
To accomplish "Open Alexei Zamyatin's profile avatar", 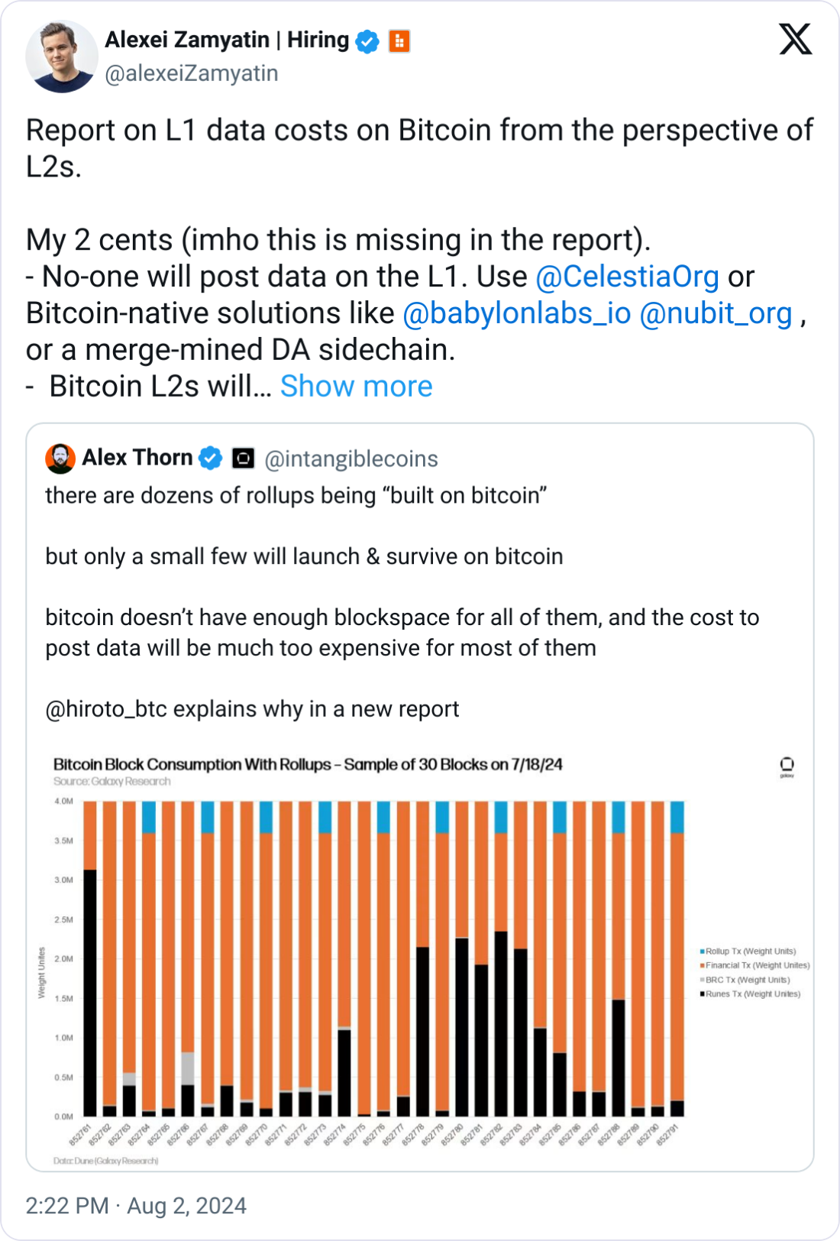I will (x=62, y=57).
